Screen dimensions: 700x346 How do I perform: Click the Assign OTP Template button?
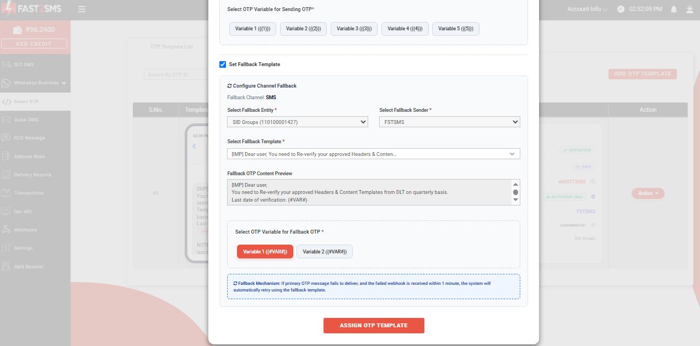click(374, 326)
